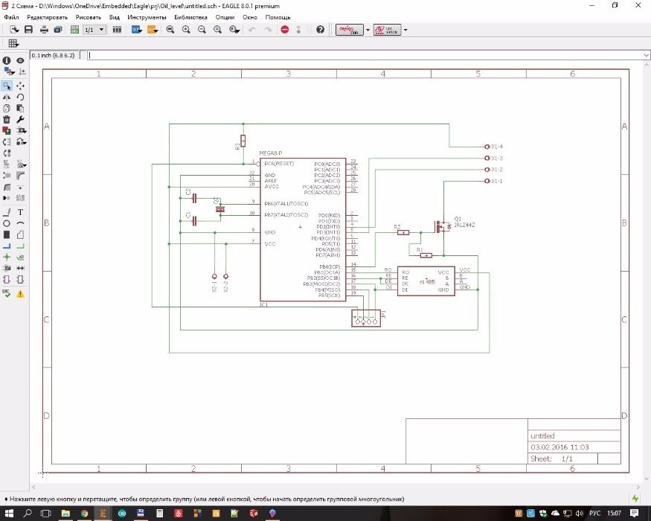Open the CAM processor icon
The width and height of the screenshot is (651, 521).
point(58,30)
